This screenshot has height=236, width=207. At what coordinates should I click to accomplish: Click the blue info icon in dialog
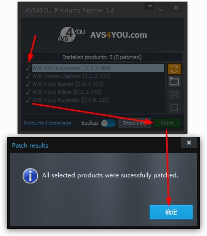(30, 176)
